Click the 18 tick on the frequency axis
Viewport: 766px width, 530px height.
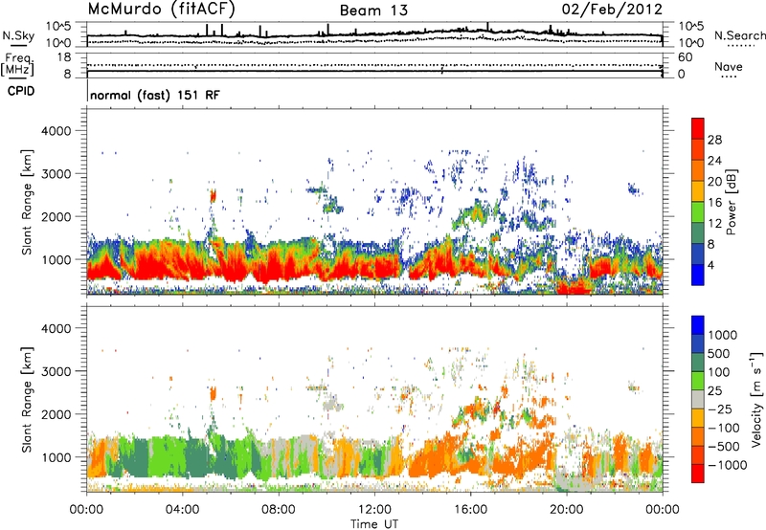click(x=64, y=57)
